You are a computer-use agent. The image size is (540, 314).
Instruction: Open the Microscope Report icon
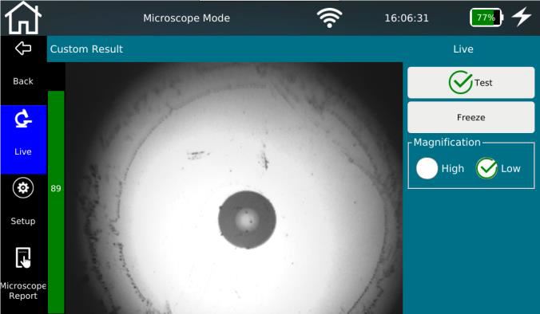pyautogui.click(x=23, y=257)
